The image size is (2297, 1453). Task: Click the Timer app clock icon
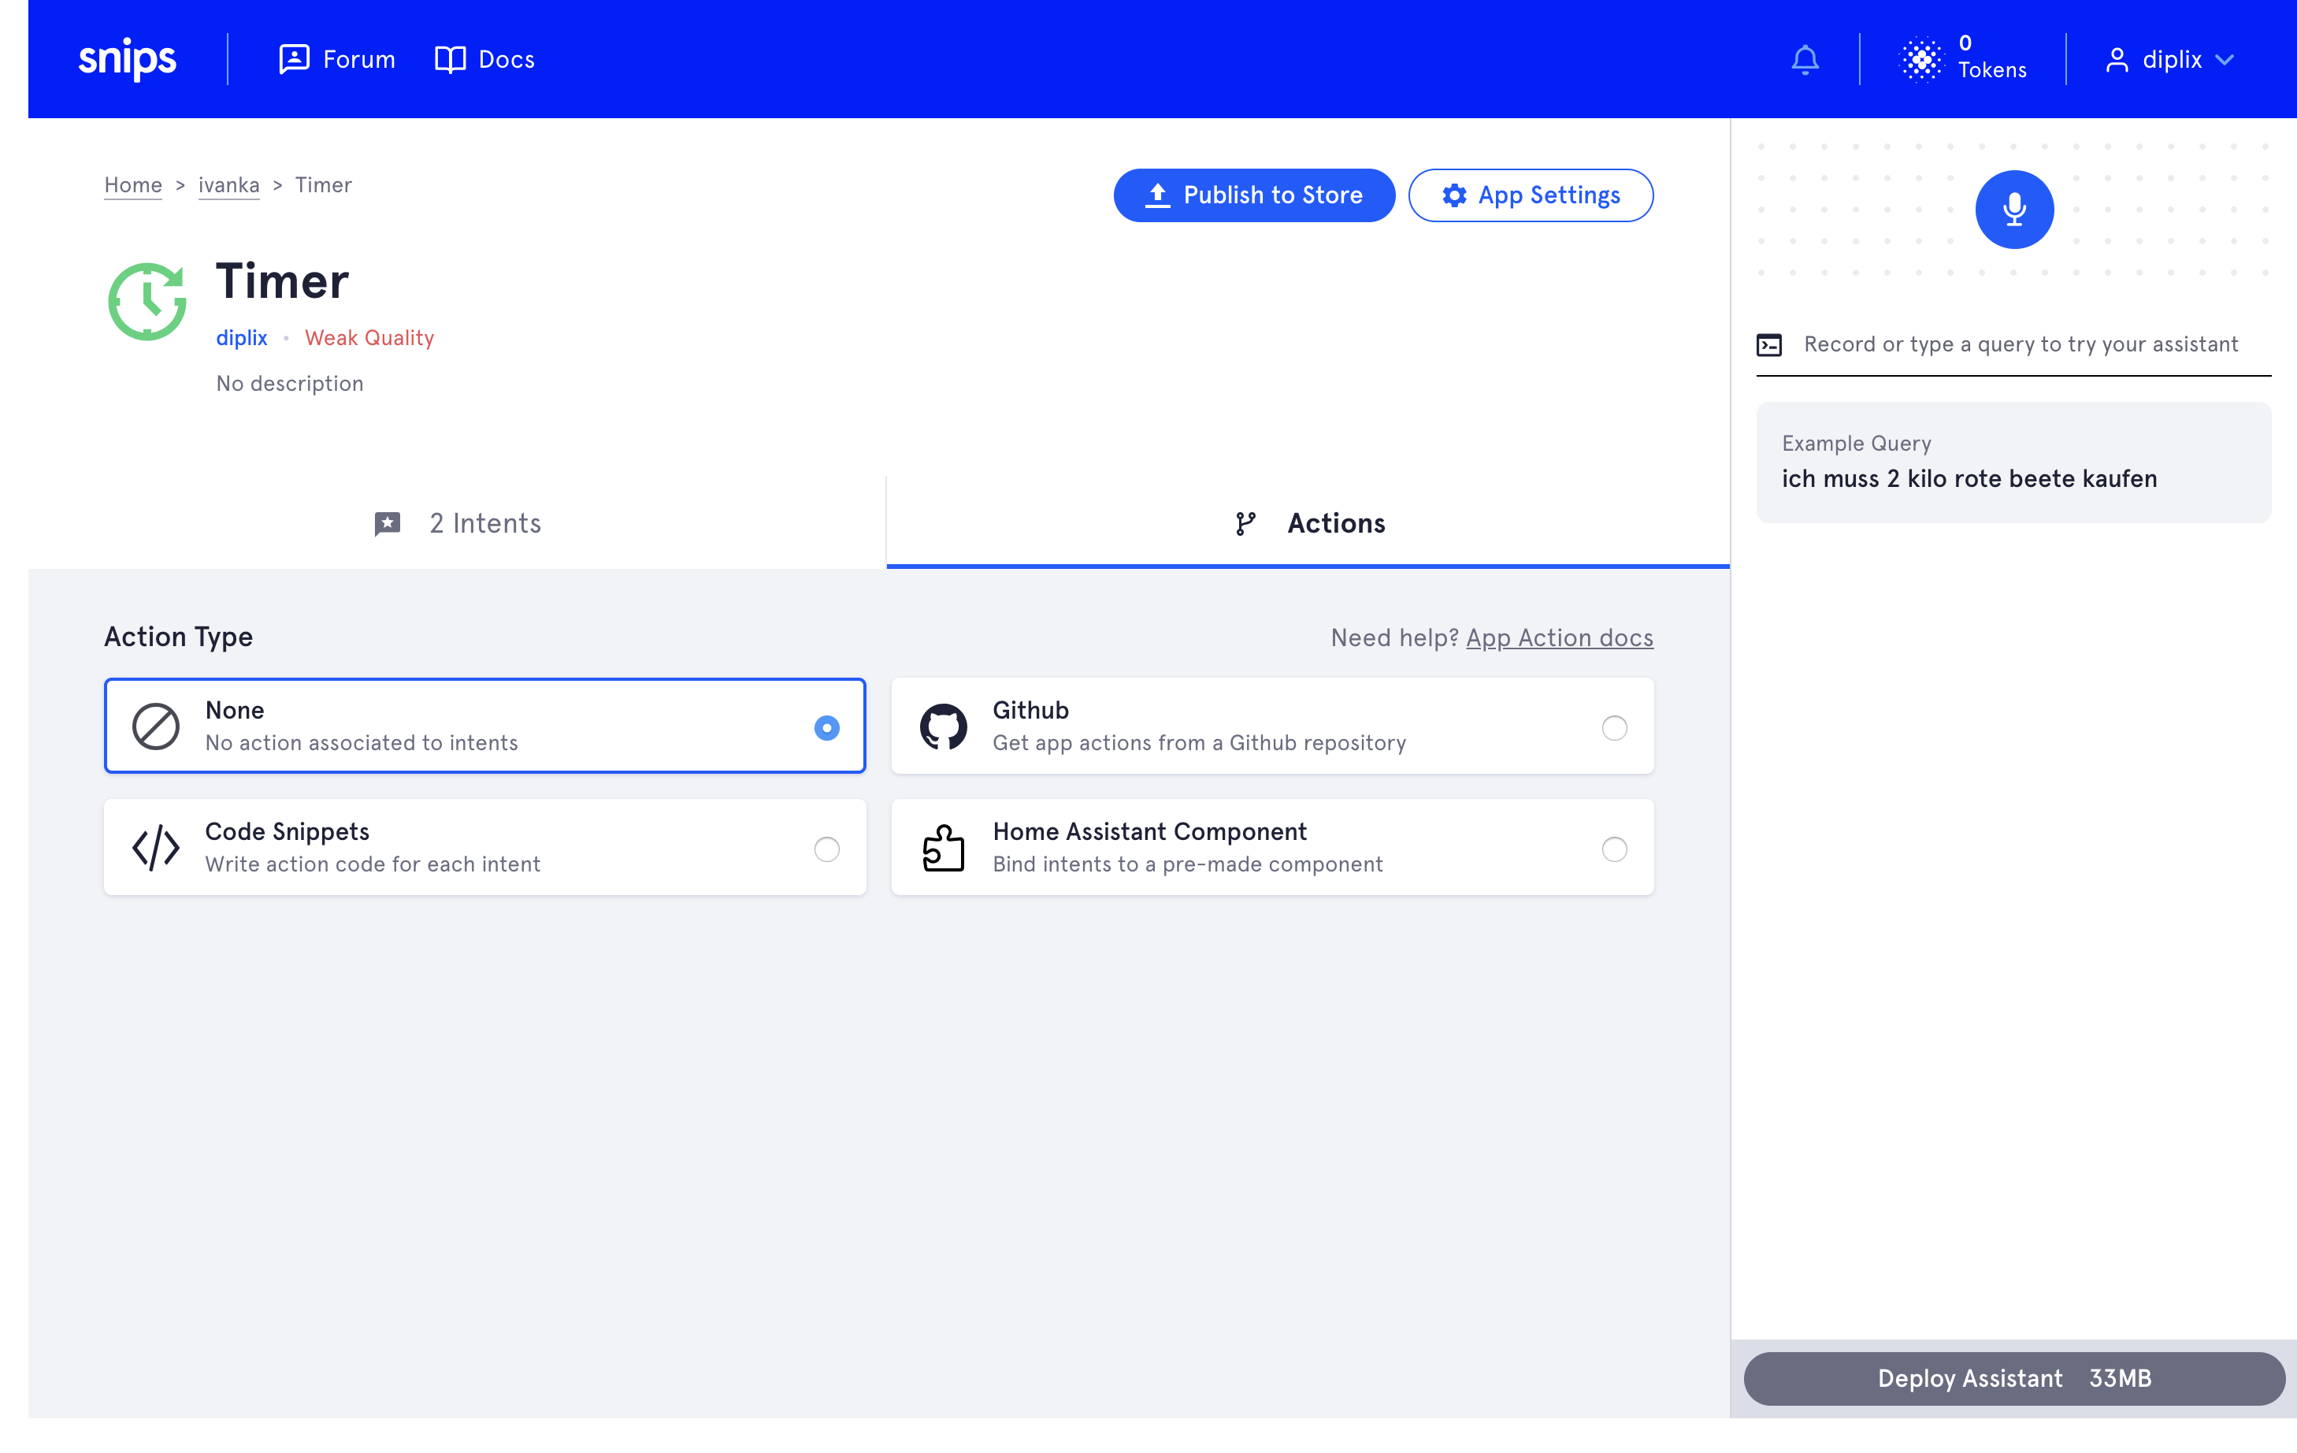click(147, 300)
